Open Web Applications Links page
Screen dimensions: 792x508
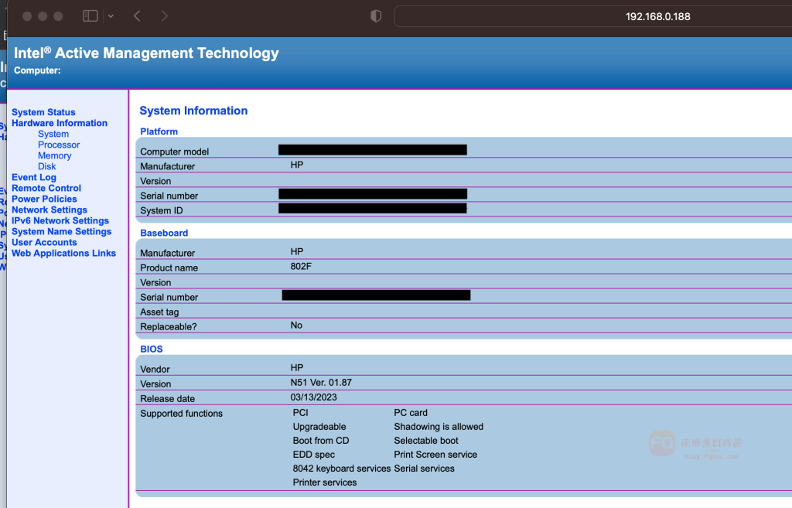tap(63, 253)
